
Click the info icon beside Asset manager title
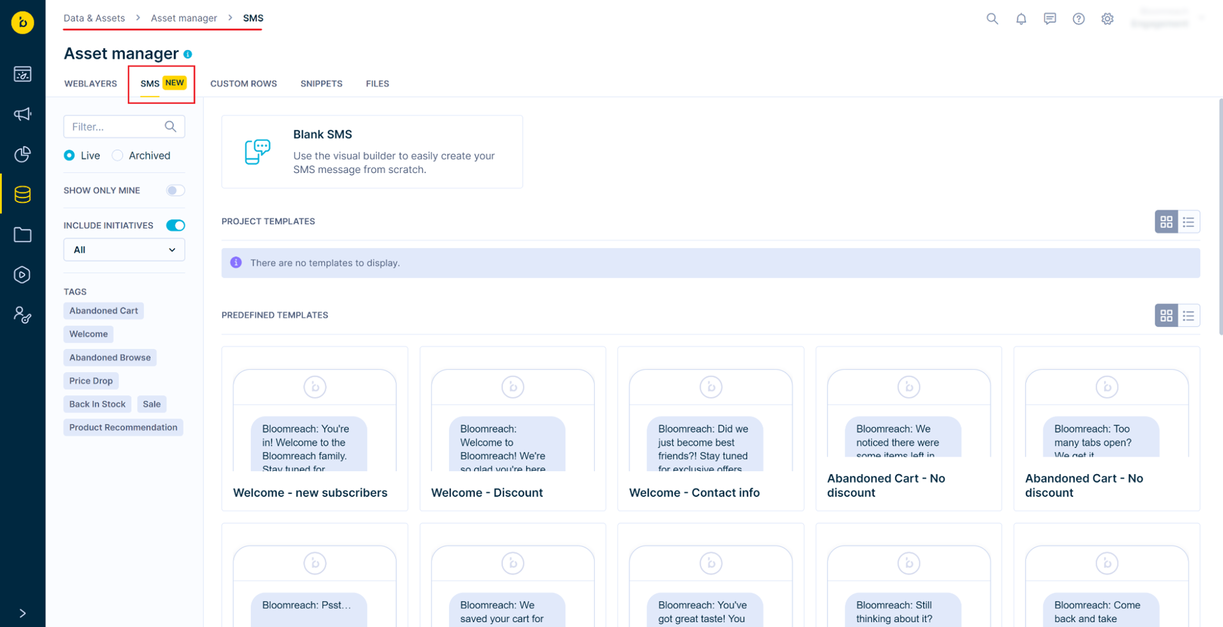(188, 54)
